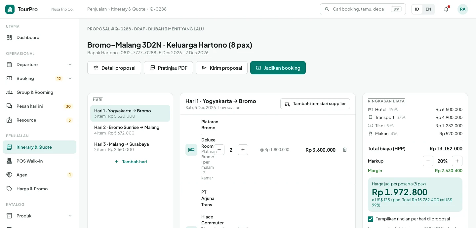
Task: Focus the Cari booking search field
Action: (363, 9)
